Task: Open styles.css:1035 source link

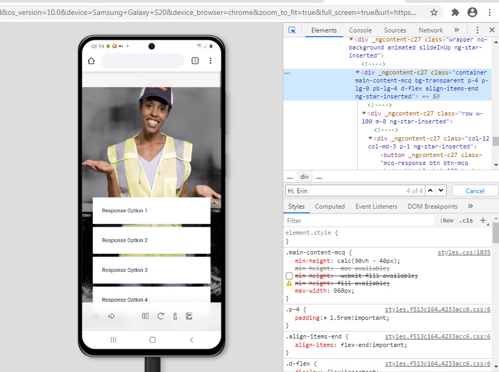Action: 464,252
